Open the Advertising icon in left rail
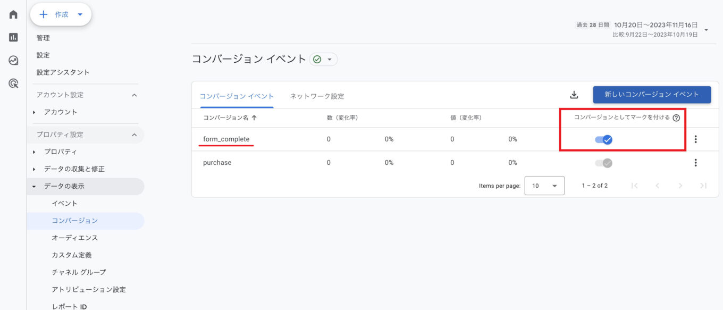The height and width of the screenshot is (310, 723). (13, 83)
